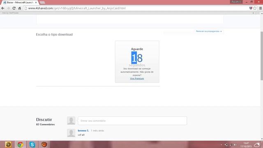Open the taskbar clock and date
Viewport: 263px width, 148px height.
(246, 145)
